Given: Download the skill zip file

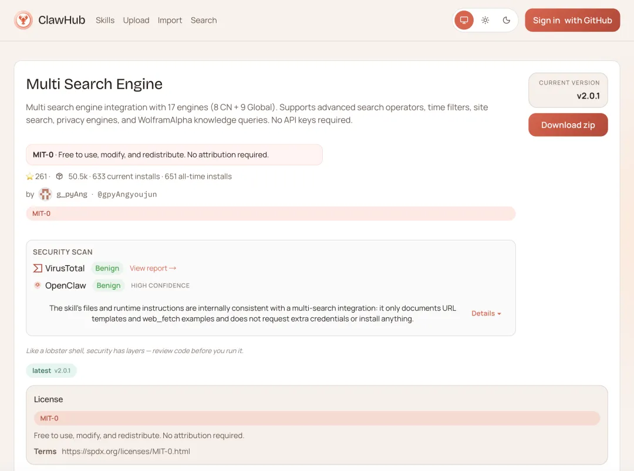Looking at the screenshot, I should coord(568,125).
